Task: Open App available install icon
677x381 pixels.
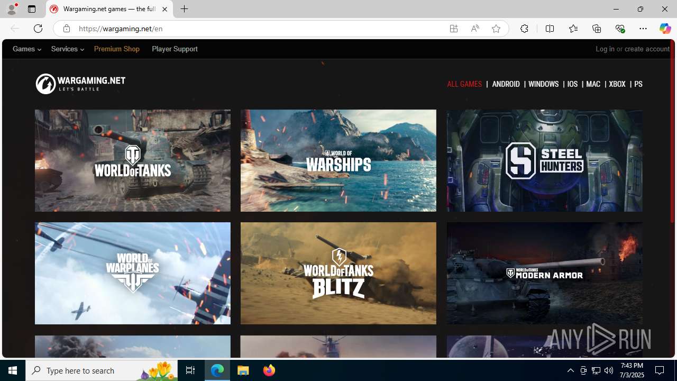Action: [x=454, y=29]
